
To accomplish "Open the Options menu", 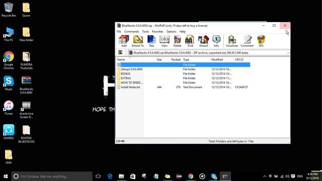I will pyautogui.click(x=171, y=31).
